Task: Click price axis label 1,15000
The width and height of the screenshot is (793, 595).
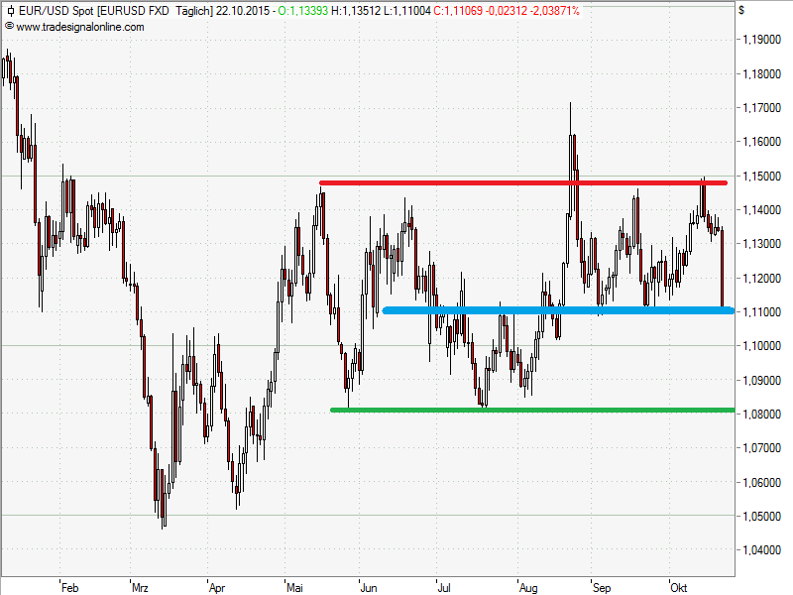Action: [x=761, y=177]
